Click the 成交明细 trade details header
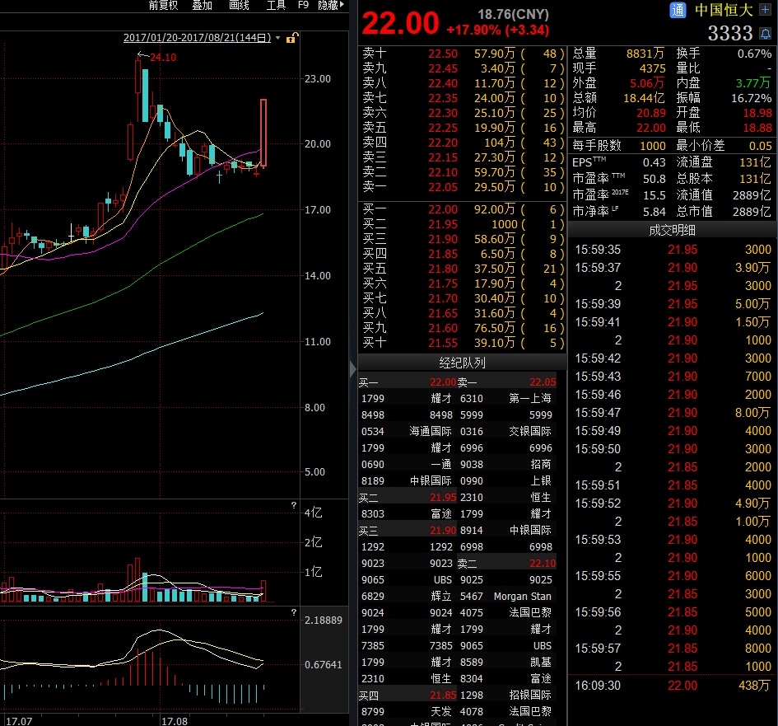Viewport: 778px width, 726px height. 672,230
